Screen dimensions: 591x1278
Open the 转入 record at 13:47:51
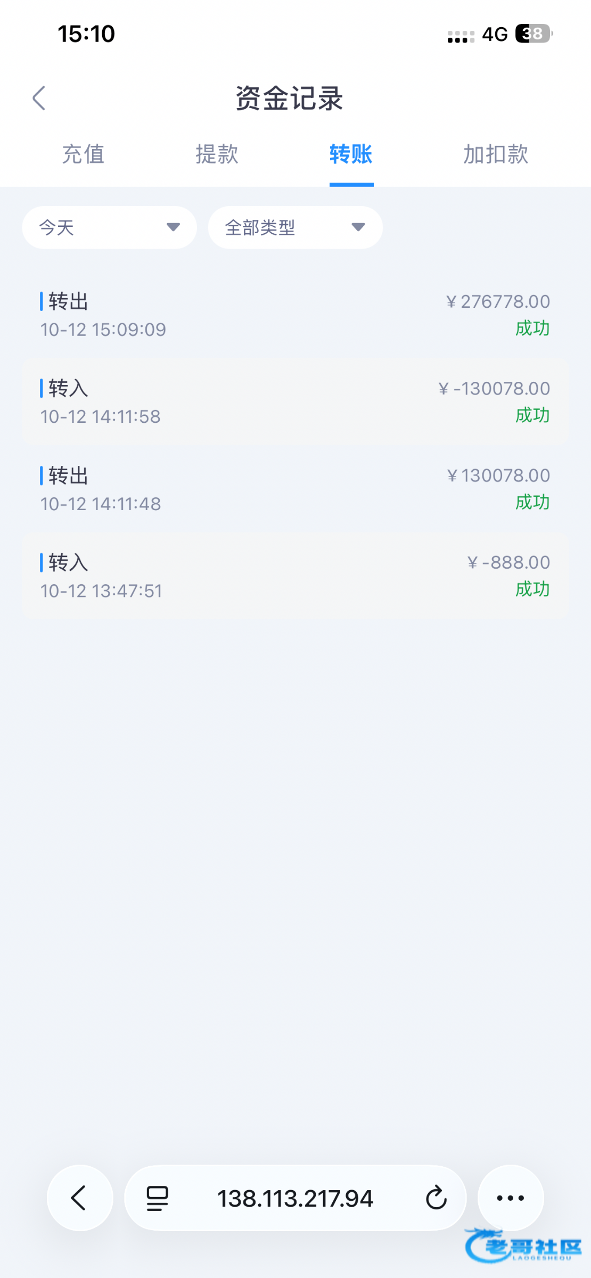[295, 576]
